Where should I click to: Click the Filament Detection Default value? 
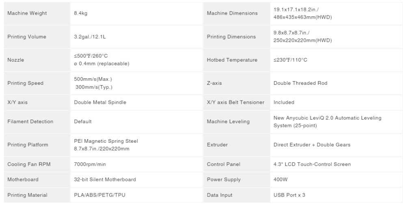coord(83,122)
